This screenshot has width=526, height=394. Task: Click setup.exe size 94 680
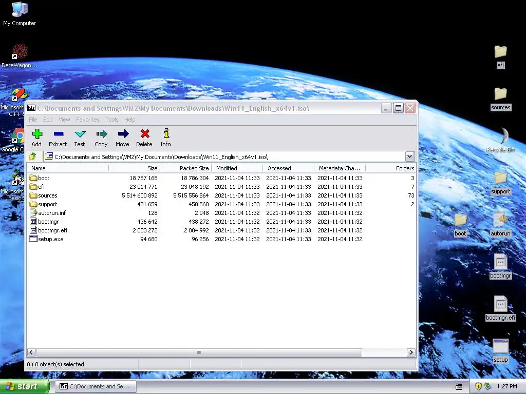pos(149,239)
